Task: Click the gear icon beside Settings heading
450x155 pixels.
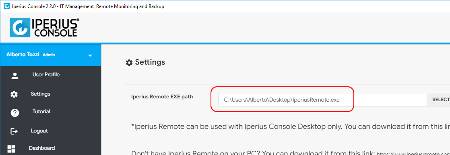Action: point(129,63)
